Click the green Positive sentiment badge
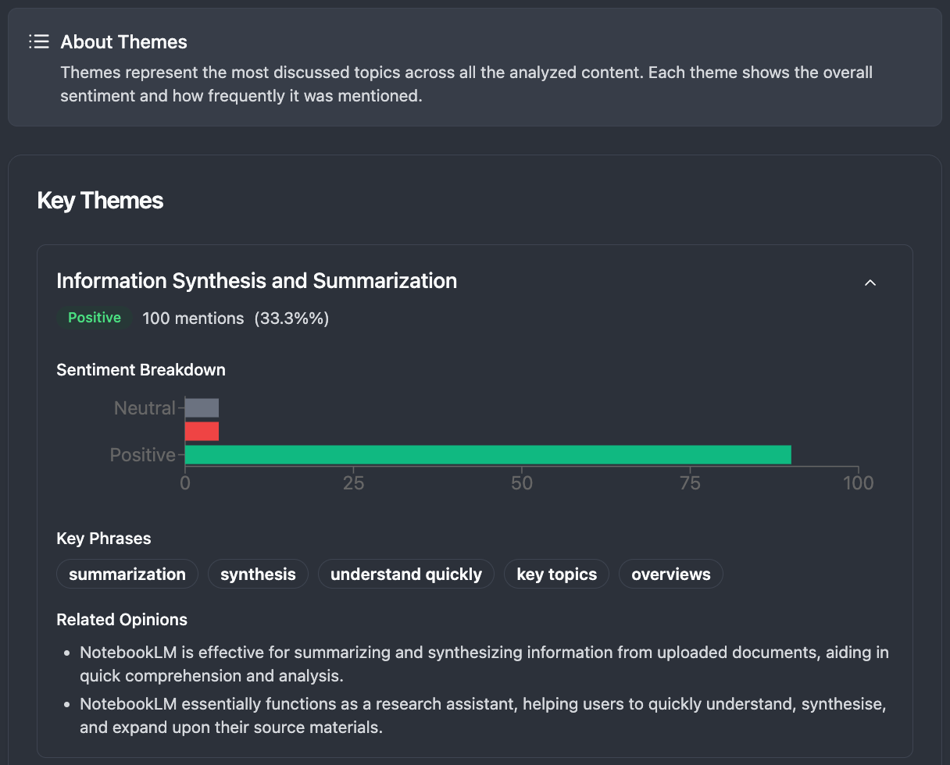Viewport: 950px width, 765px height. click(x=93, y=318)
